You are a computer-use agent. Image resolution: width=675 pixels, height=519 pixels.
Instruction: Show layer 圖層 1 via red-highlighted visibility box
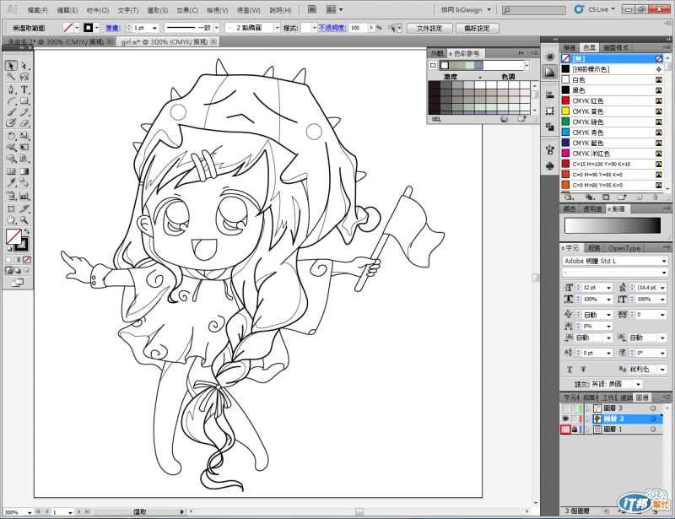point(565,430)
